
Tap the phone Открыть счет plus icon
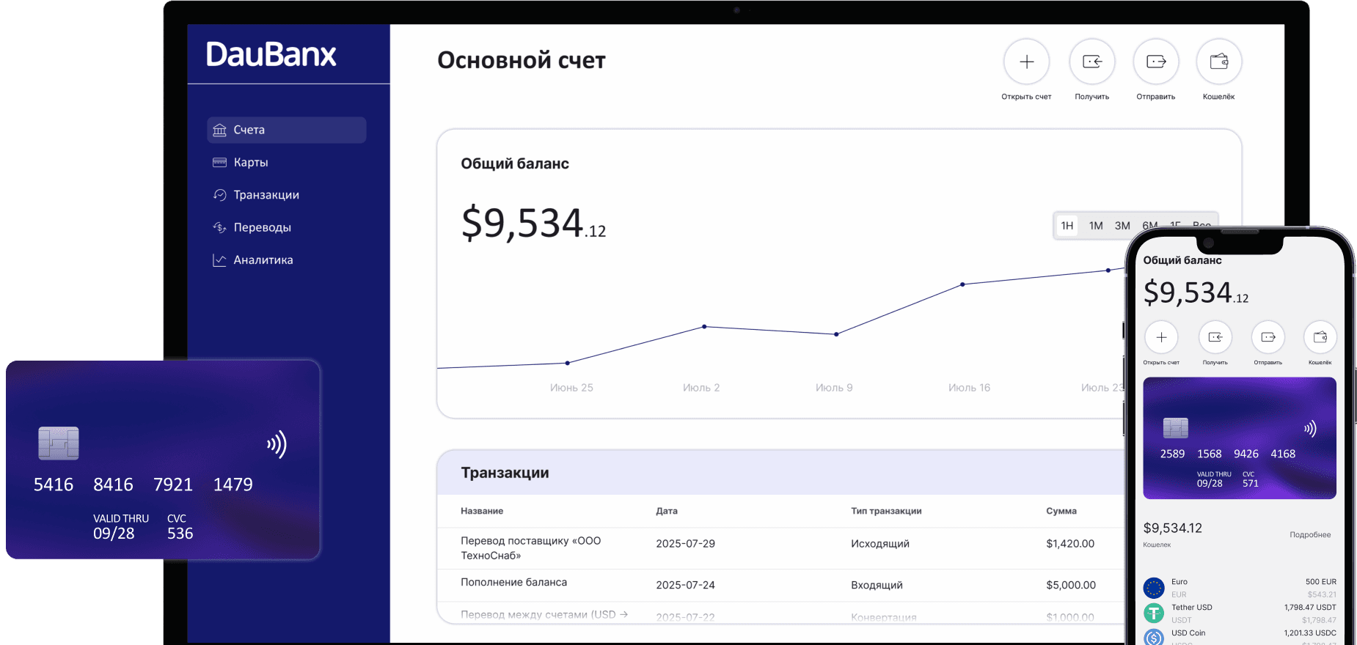click(x=1161, y=337)
